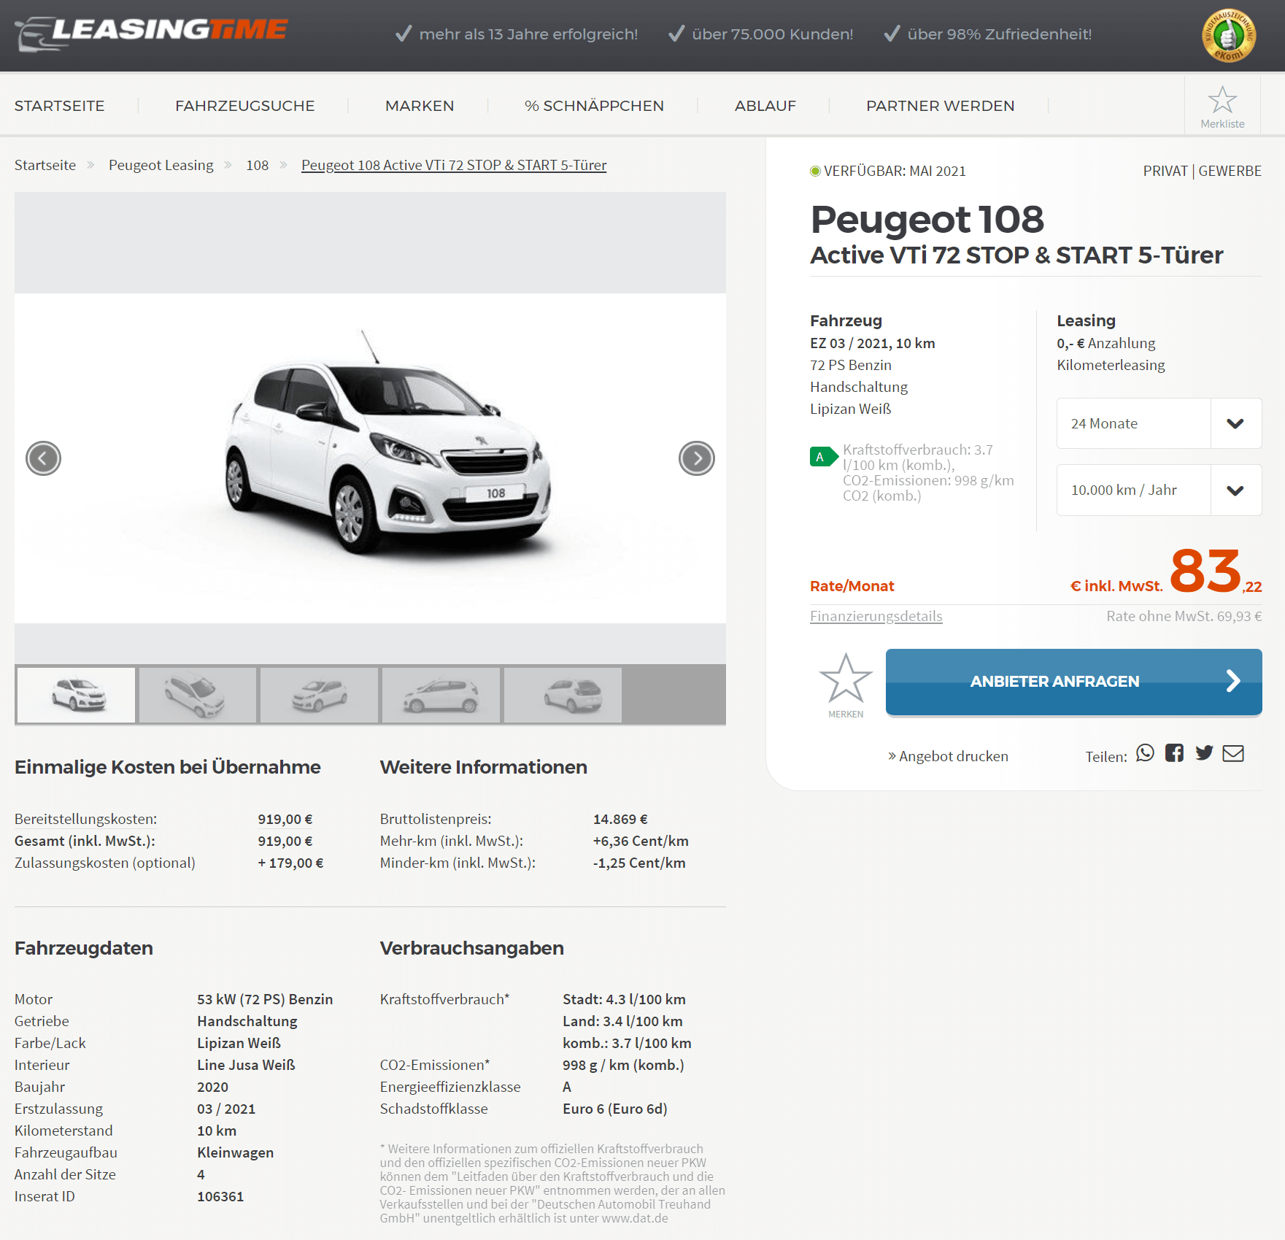
Task: Open Marken in main navigation
Action: point(420,106)
